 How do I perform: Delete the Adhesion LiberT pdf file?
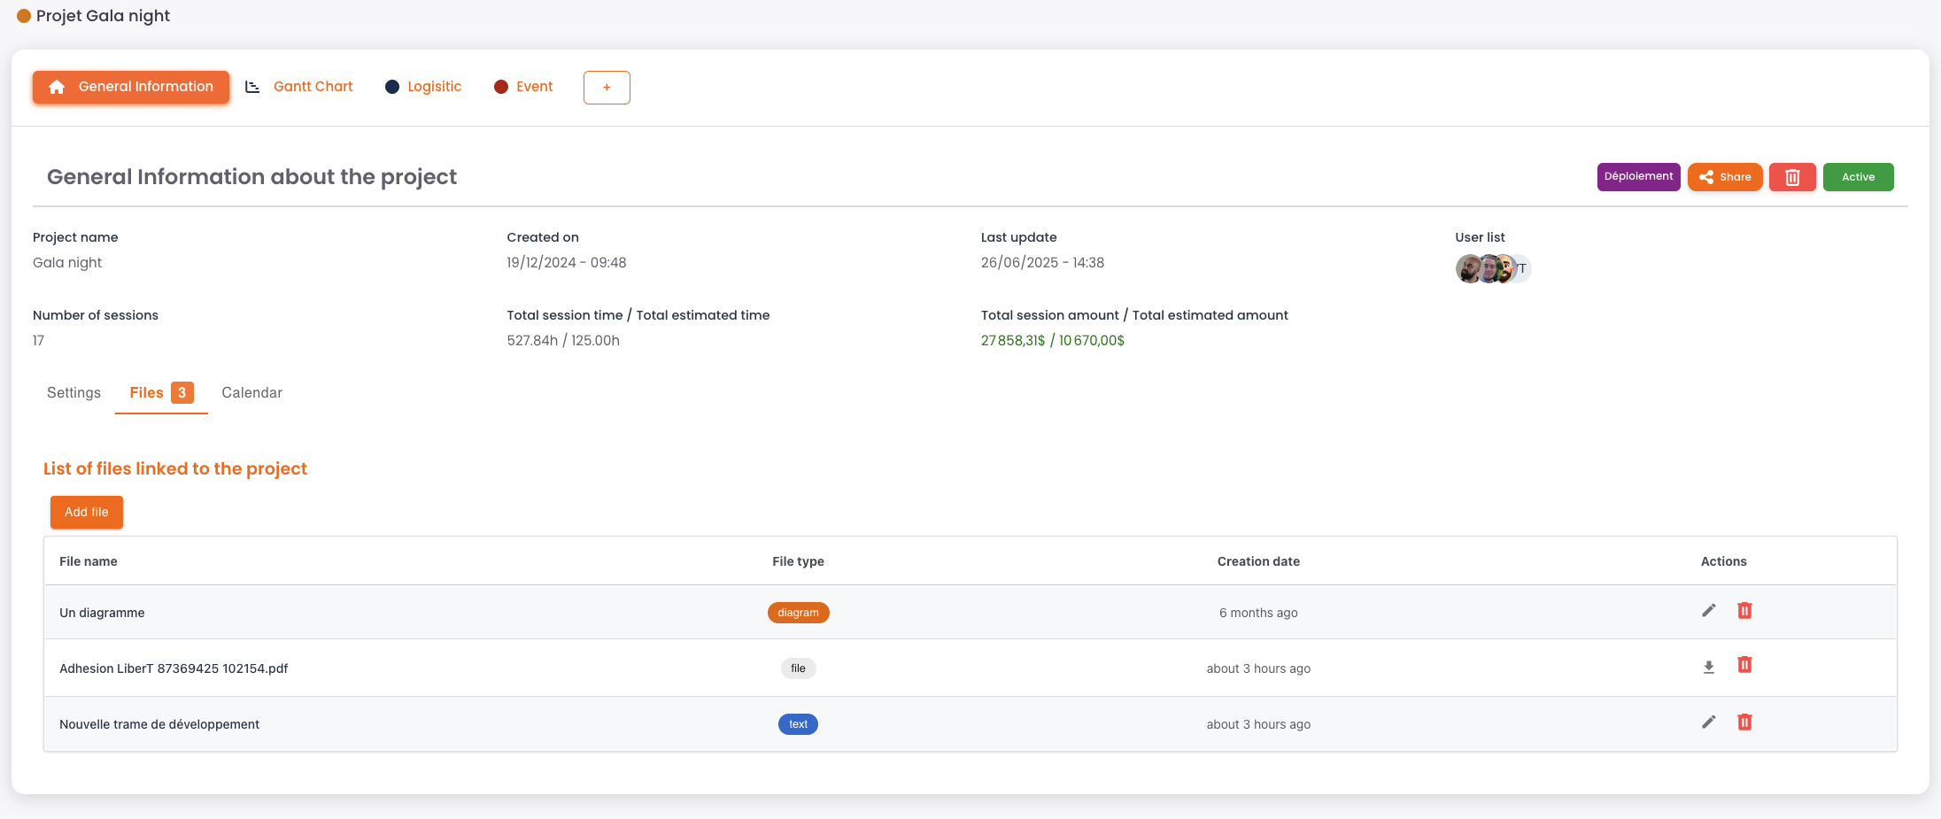[1744, 665]
